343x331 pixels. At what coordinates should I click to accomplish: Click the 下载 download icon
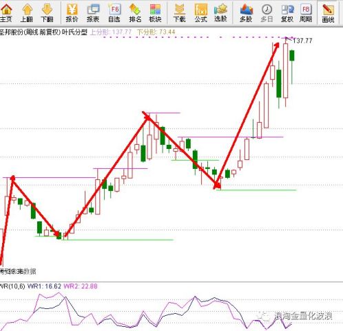point(179,12)
